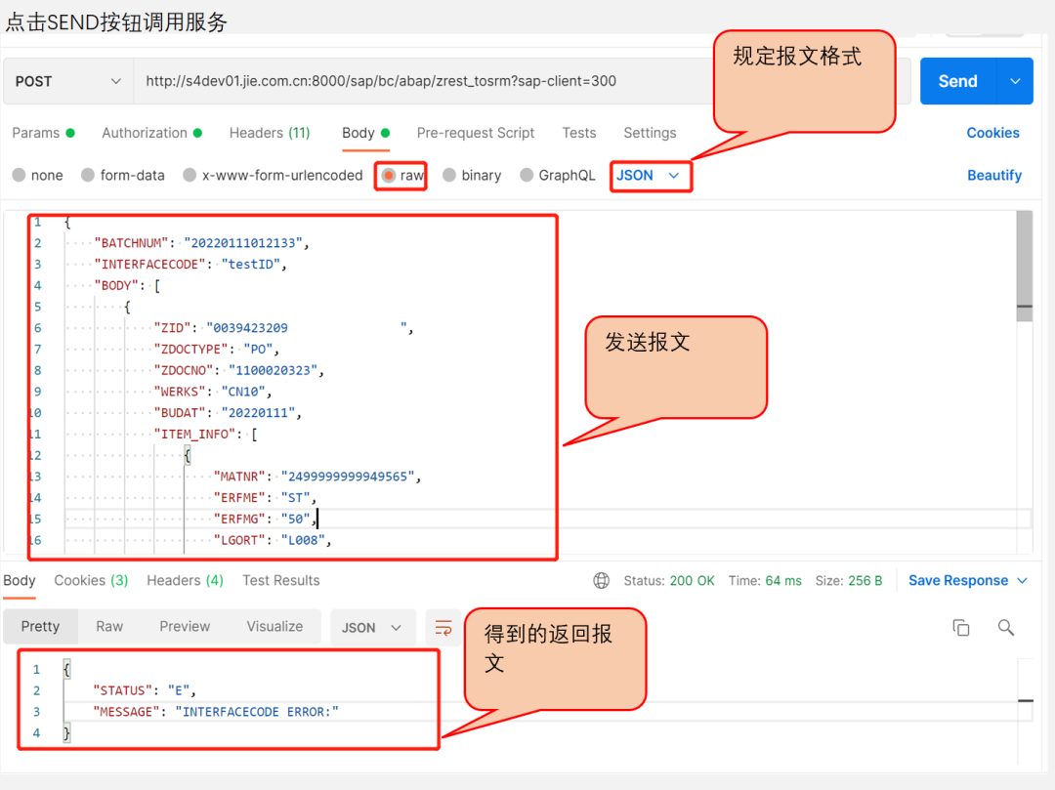Open the JSON body format dropdown
Screen dimensions: 1055x790
click(x=648, y=176)
